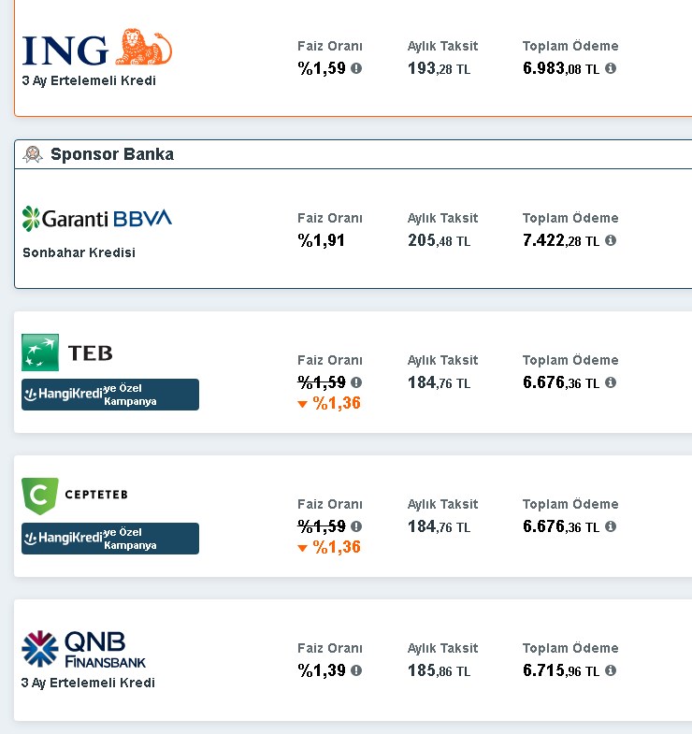
Task: Click TEB discounted rate %1,36
Action: [336, 403]
